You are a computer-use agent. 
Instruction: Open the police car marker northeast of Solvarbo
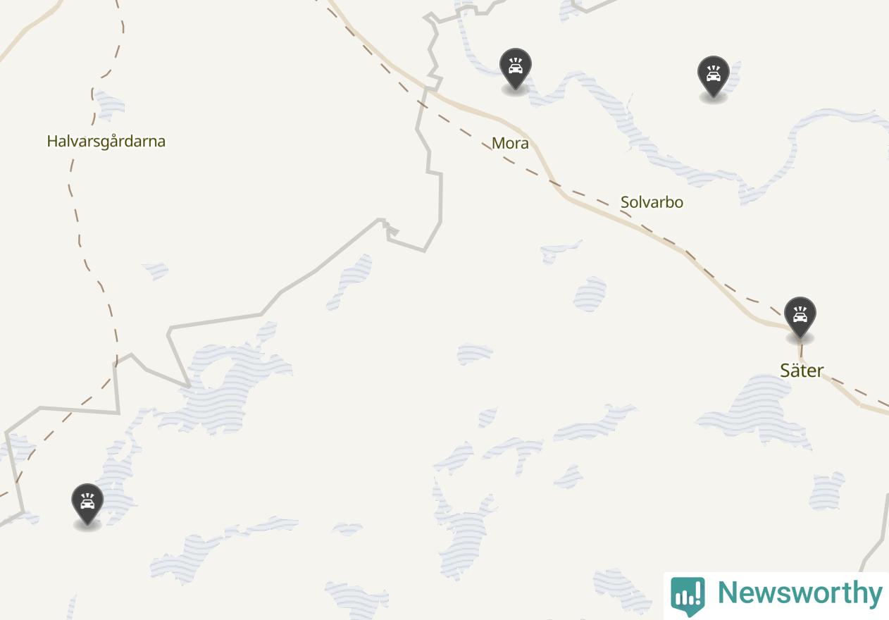713,77
